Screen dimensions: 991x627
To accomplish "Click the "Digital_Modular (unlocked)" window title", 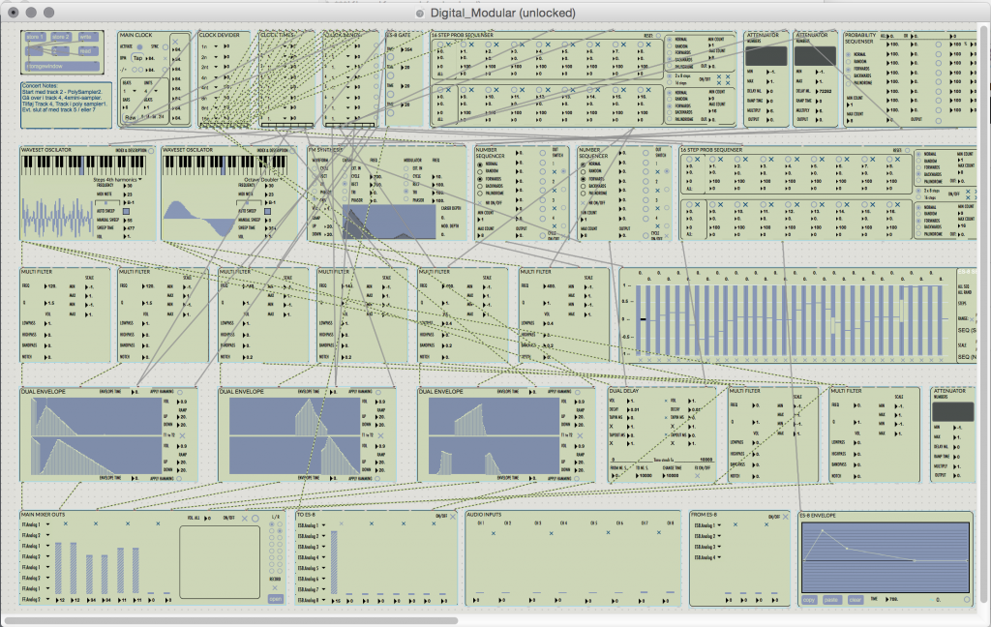I will [x=503, y=14].
